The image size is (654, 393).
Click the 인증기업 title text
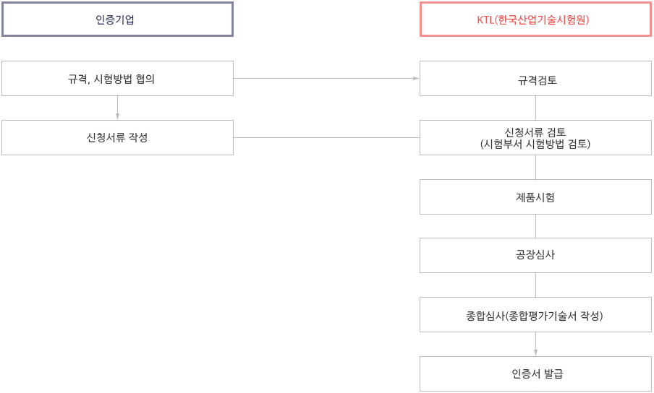coord(115,20)
